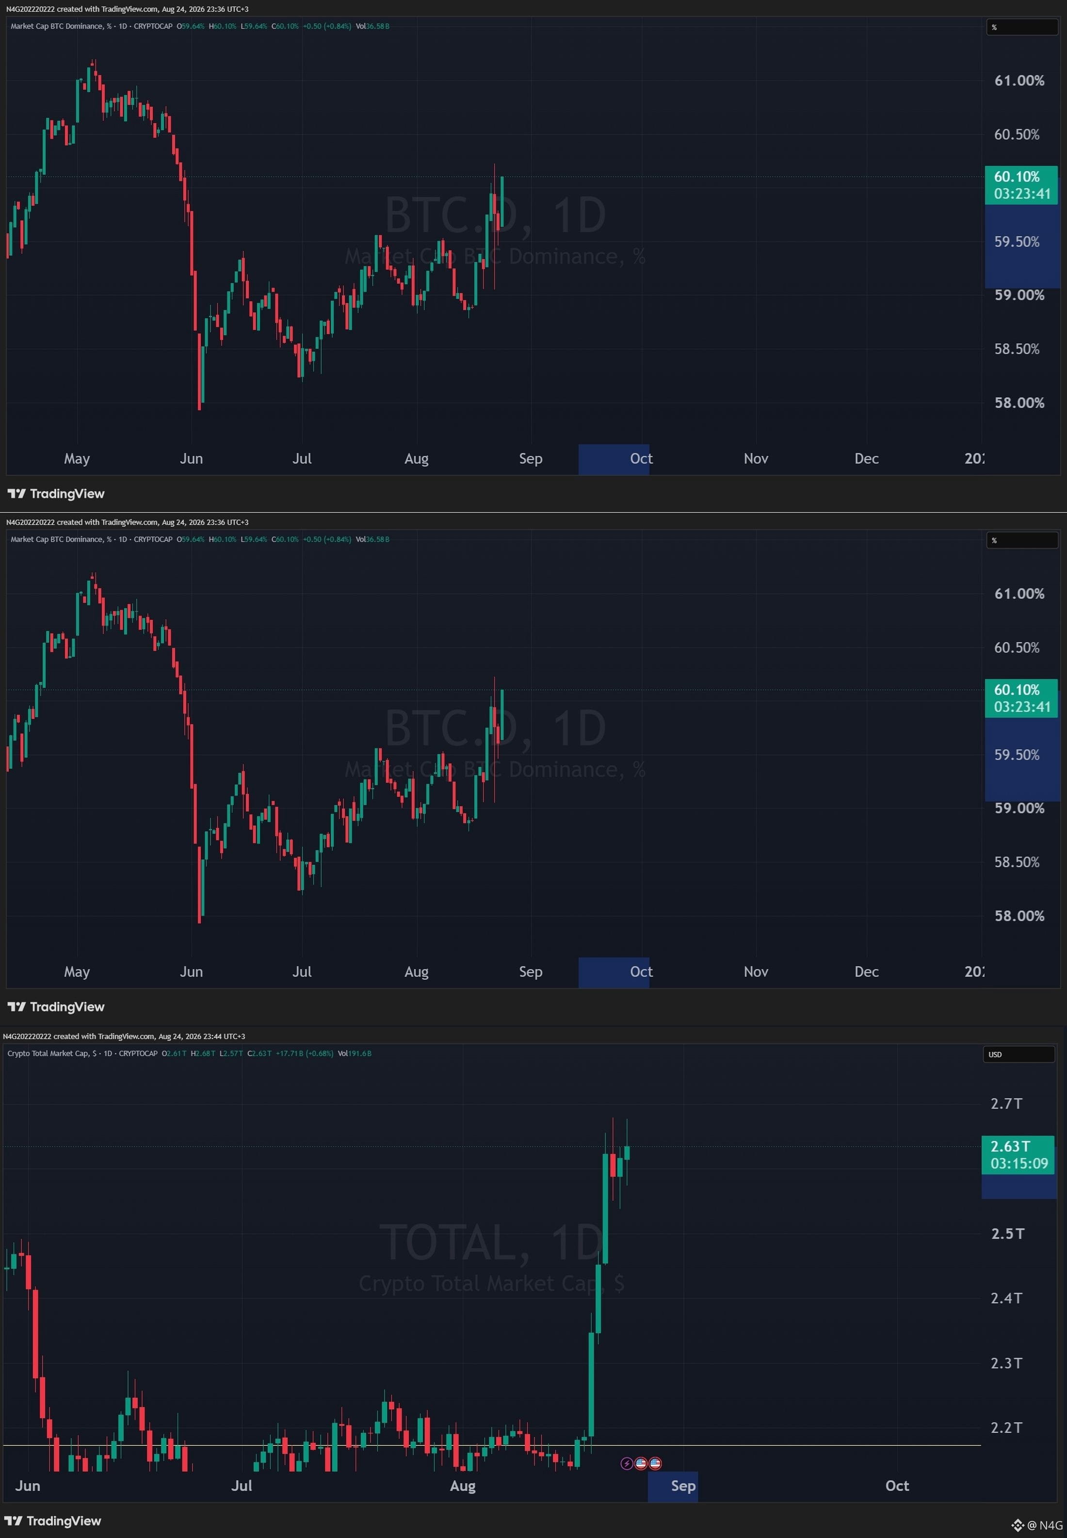Viewport: 1067px width, 1538px height.
Task: Click the TradingView logo under the middle chart
Action: 56,1006
